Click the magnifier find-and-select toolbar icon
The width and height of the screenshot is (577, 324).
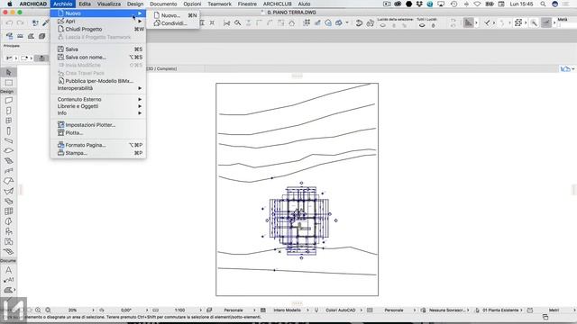click(x=238, y=22)
